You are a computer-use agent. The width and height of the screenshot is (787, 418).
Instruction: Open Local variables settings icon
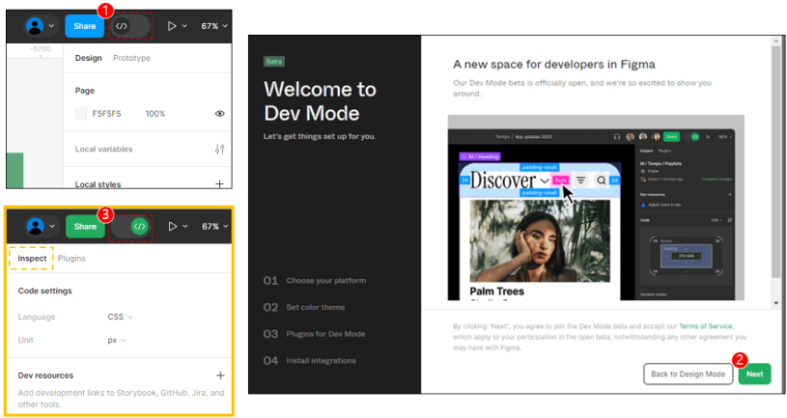(x=220, y=149)
